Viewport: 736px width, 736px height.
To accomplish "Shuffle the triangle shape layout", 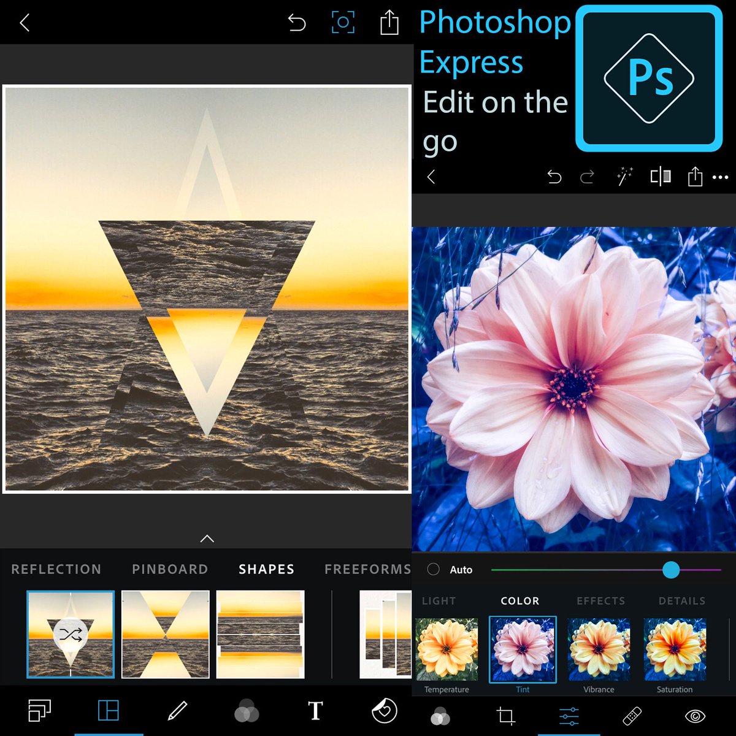I will click(x=71, y=634).
